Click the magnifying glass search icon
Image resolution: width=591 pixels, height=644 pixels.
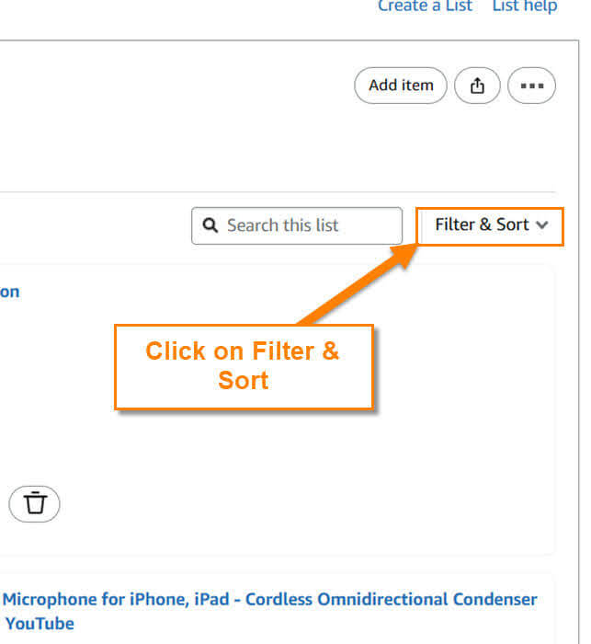click(x=210, y=225)
